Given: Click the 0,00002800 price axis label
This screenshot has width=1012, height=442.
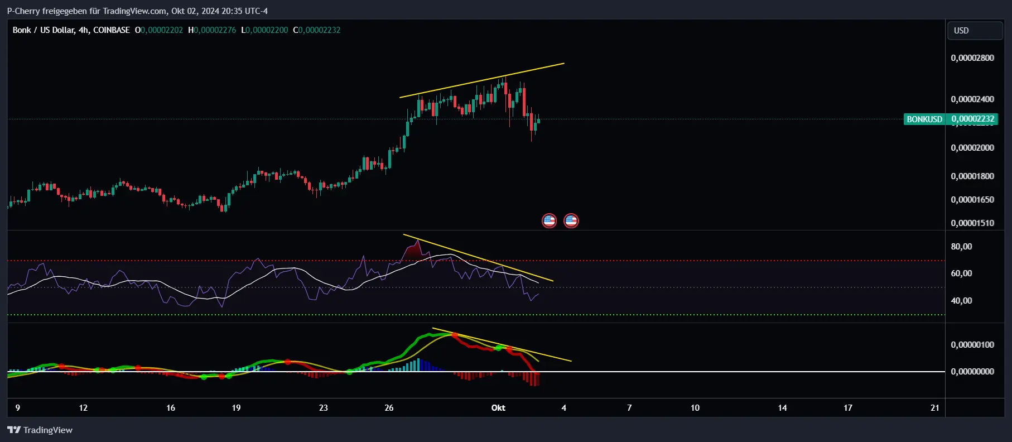Looking at the screenshot, I should pos(972,58).
